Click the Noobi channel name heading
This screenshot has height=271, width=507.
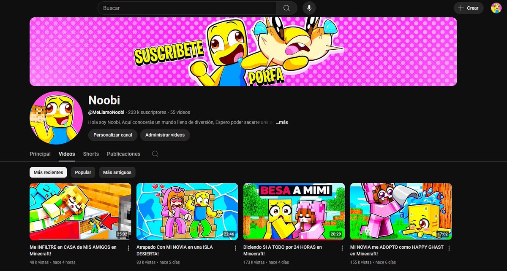104,100
